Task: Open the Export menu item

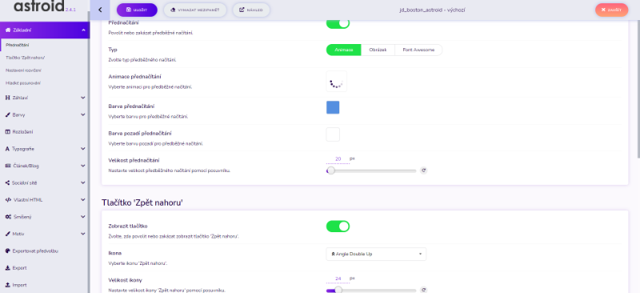Action: [x=45, y=268]
